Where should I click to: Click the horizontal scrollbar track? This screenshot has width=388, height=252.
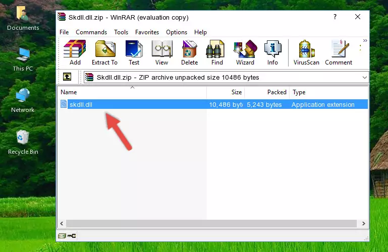[x=211, y=223]
